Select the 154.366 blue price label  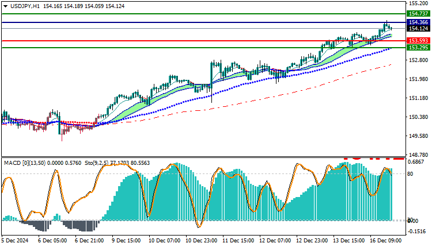tap(419, 22)
